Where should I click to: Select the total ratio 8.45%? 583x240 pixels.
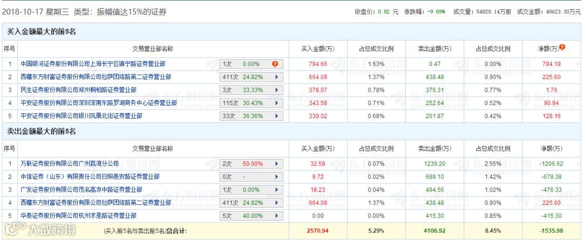click(493, 231)
